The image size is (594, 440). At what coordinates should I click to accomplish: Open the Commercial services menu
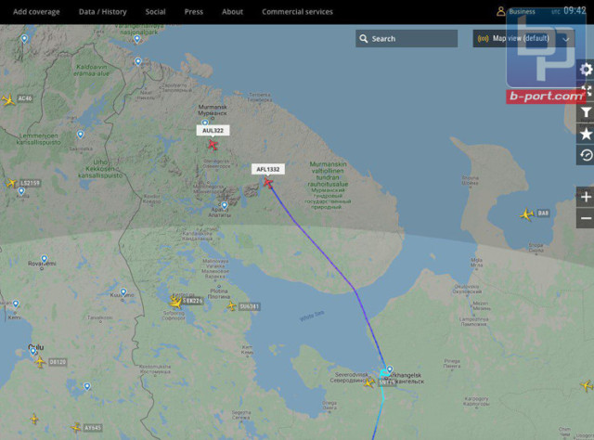click(x=297, y=12)
